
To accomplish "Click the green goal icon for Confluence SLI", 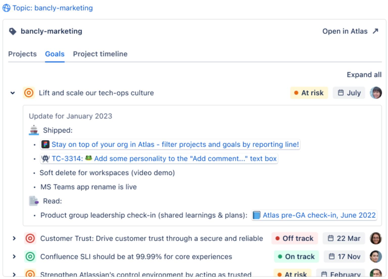I will pos(30,257).
